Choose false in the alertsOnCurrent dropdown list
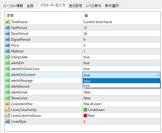This screenshot has height=133, width=162. click(121, 81)
